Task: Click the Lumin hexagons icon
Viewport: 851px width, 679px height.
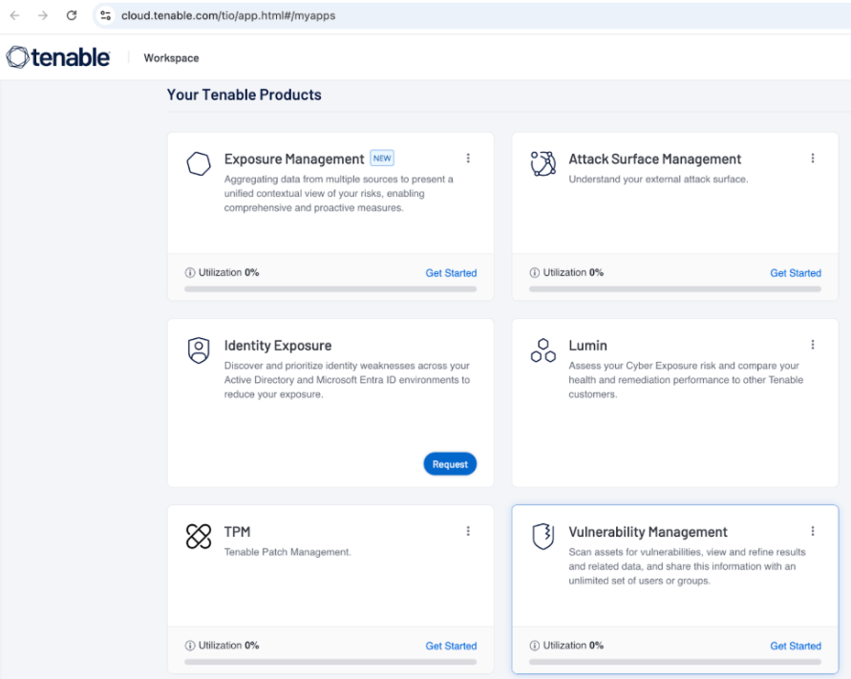Action: (543, 350)
